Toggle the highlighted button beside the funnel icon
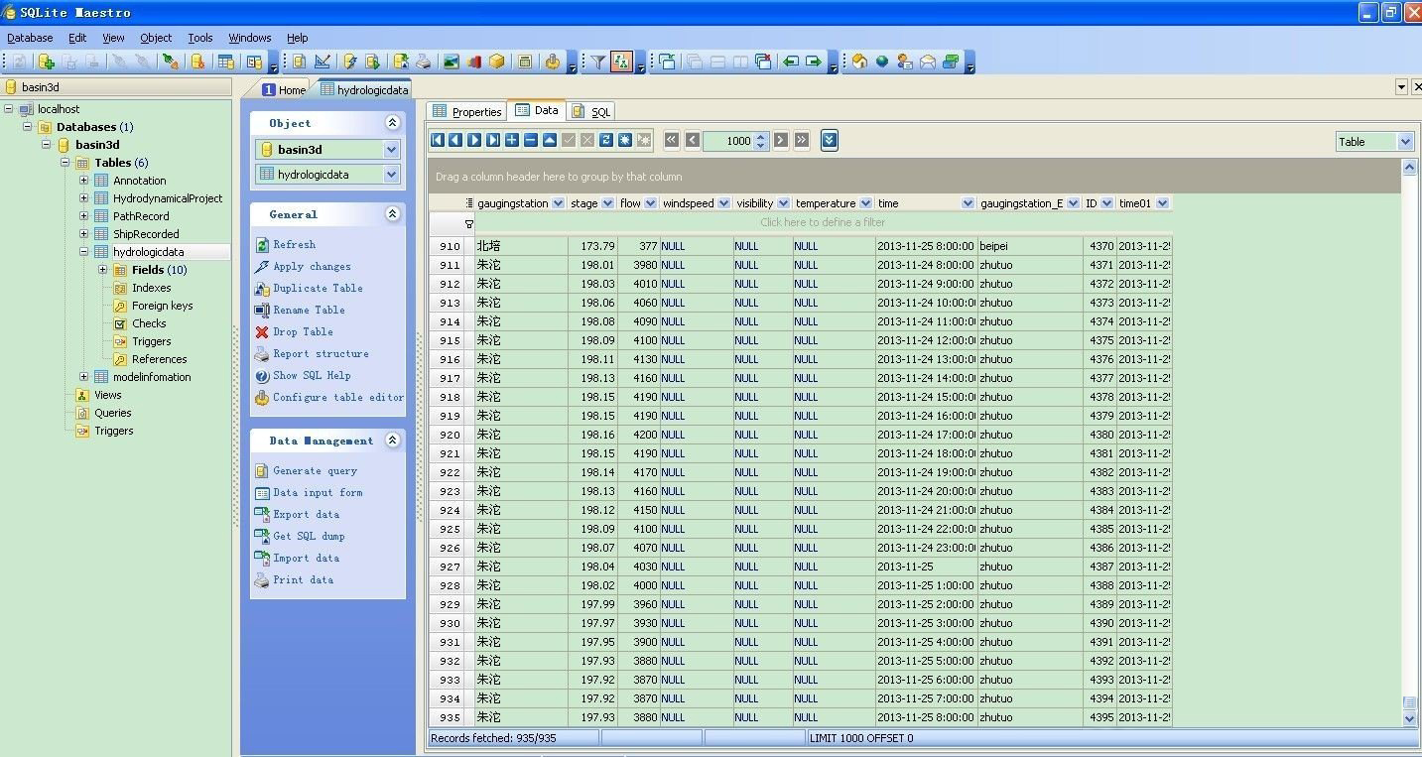This screenshot has height=757, width=1422. point(621,62)
